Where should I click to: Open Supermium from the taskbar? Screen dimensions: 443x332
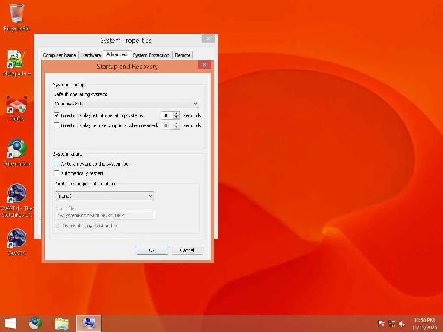[x=35, y=323]
